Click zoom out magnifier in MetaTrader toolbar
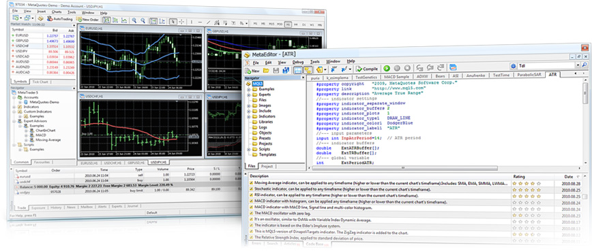 143,20
